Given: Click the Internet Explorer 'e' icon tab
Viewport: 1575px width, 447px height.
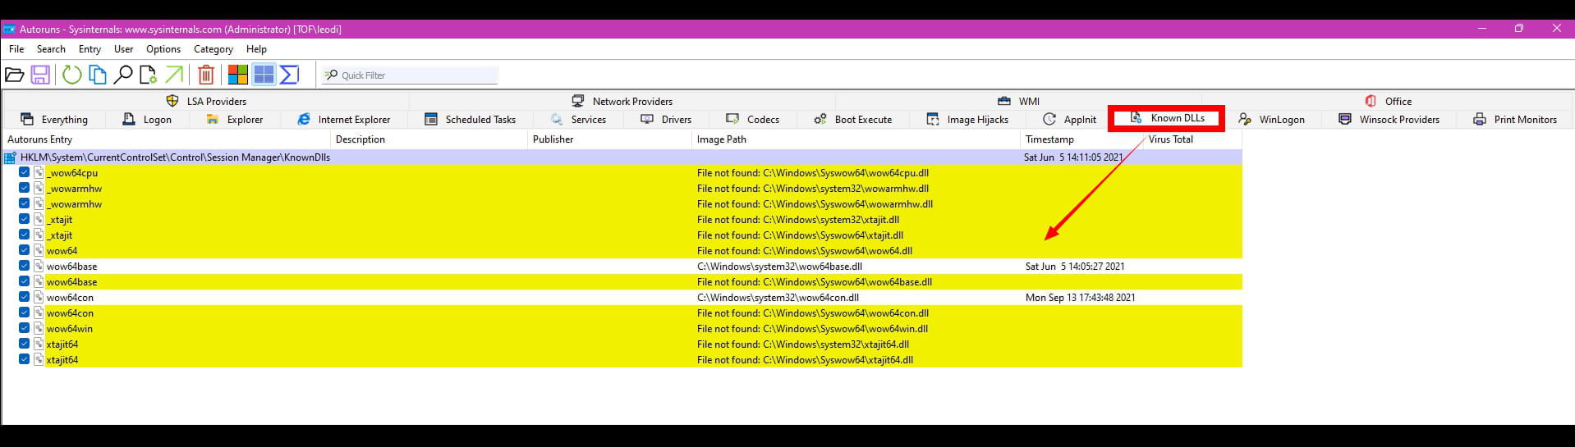Looking at the screenshot, I should pos(304,119).
